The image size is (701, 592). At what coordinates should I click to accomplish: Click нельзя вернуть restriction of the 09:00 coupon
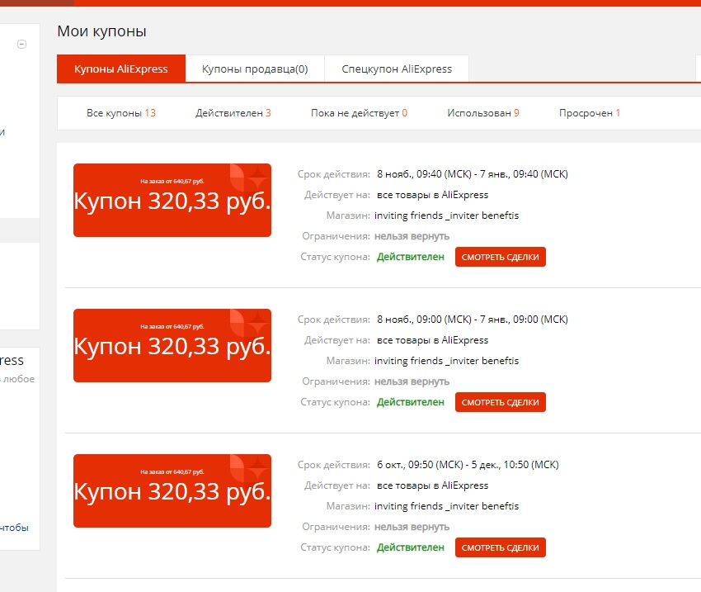pyautogui.click(x=412, y=381)
